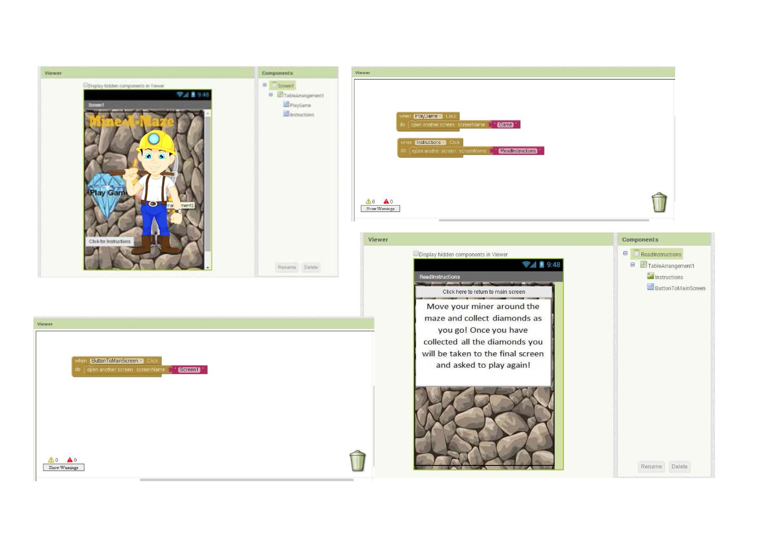Click button icon beside ButtonToMainScreen component
The width and height of the screenshot is (774, 547).
pos(650,287)
